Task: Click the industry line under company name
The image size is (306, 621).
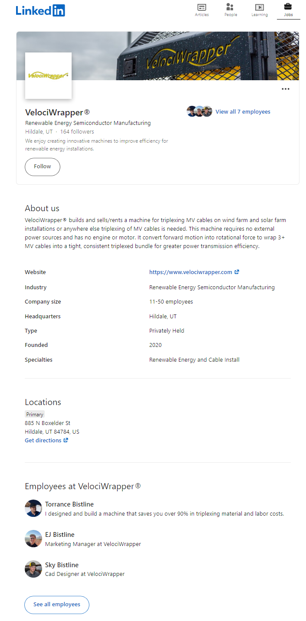Action: point(88,123)
